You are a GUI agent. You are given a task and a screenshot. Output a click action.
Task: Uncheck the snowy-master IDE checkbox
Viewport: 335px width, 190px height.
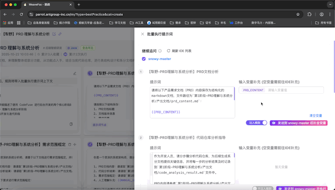pyautogui.click(x=144, y=59)
